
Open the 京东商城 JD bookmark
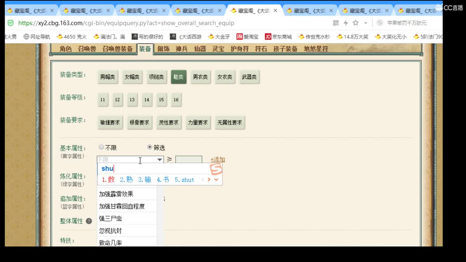click(x=278, y=36)
